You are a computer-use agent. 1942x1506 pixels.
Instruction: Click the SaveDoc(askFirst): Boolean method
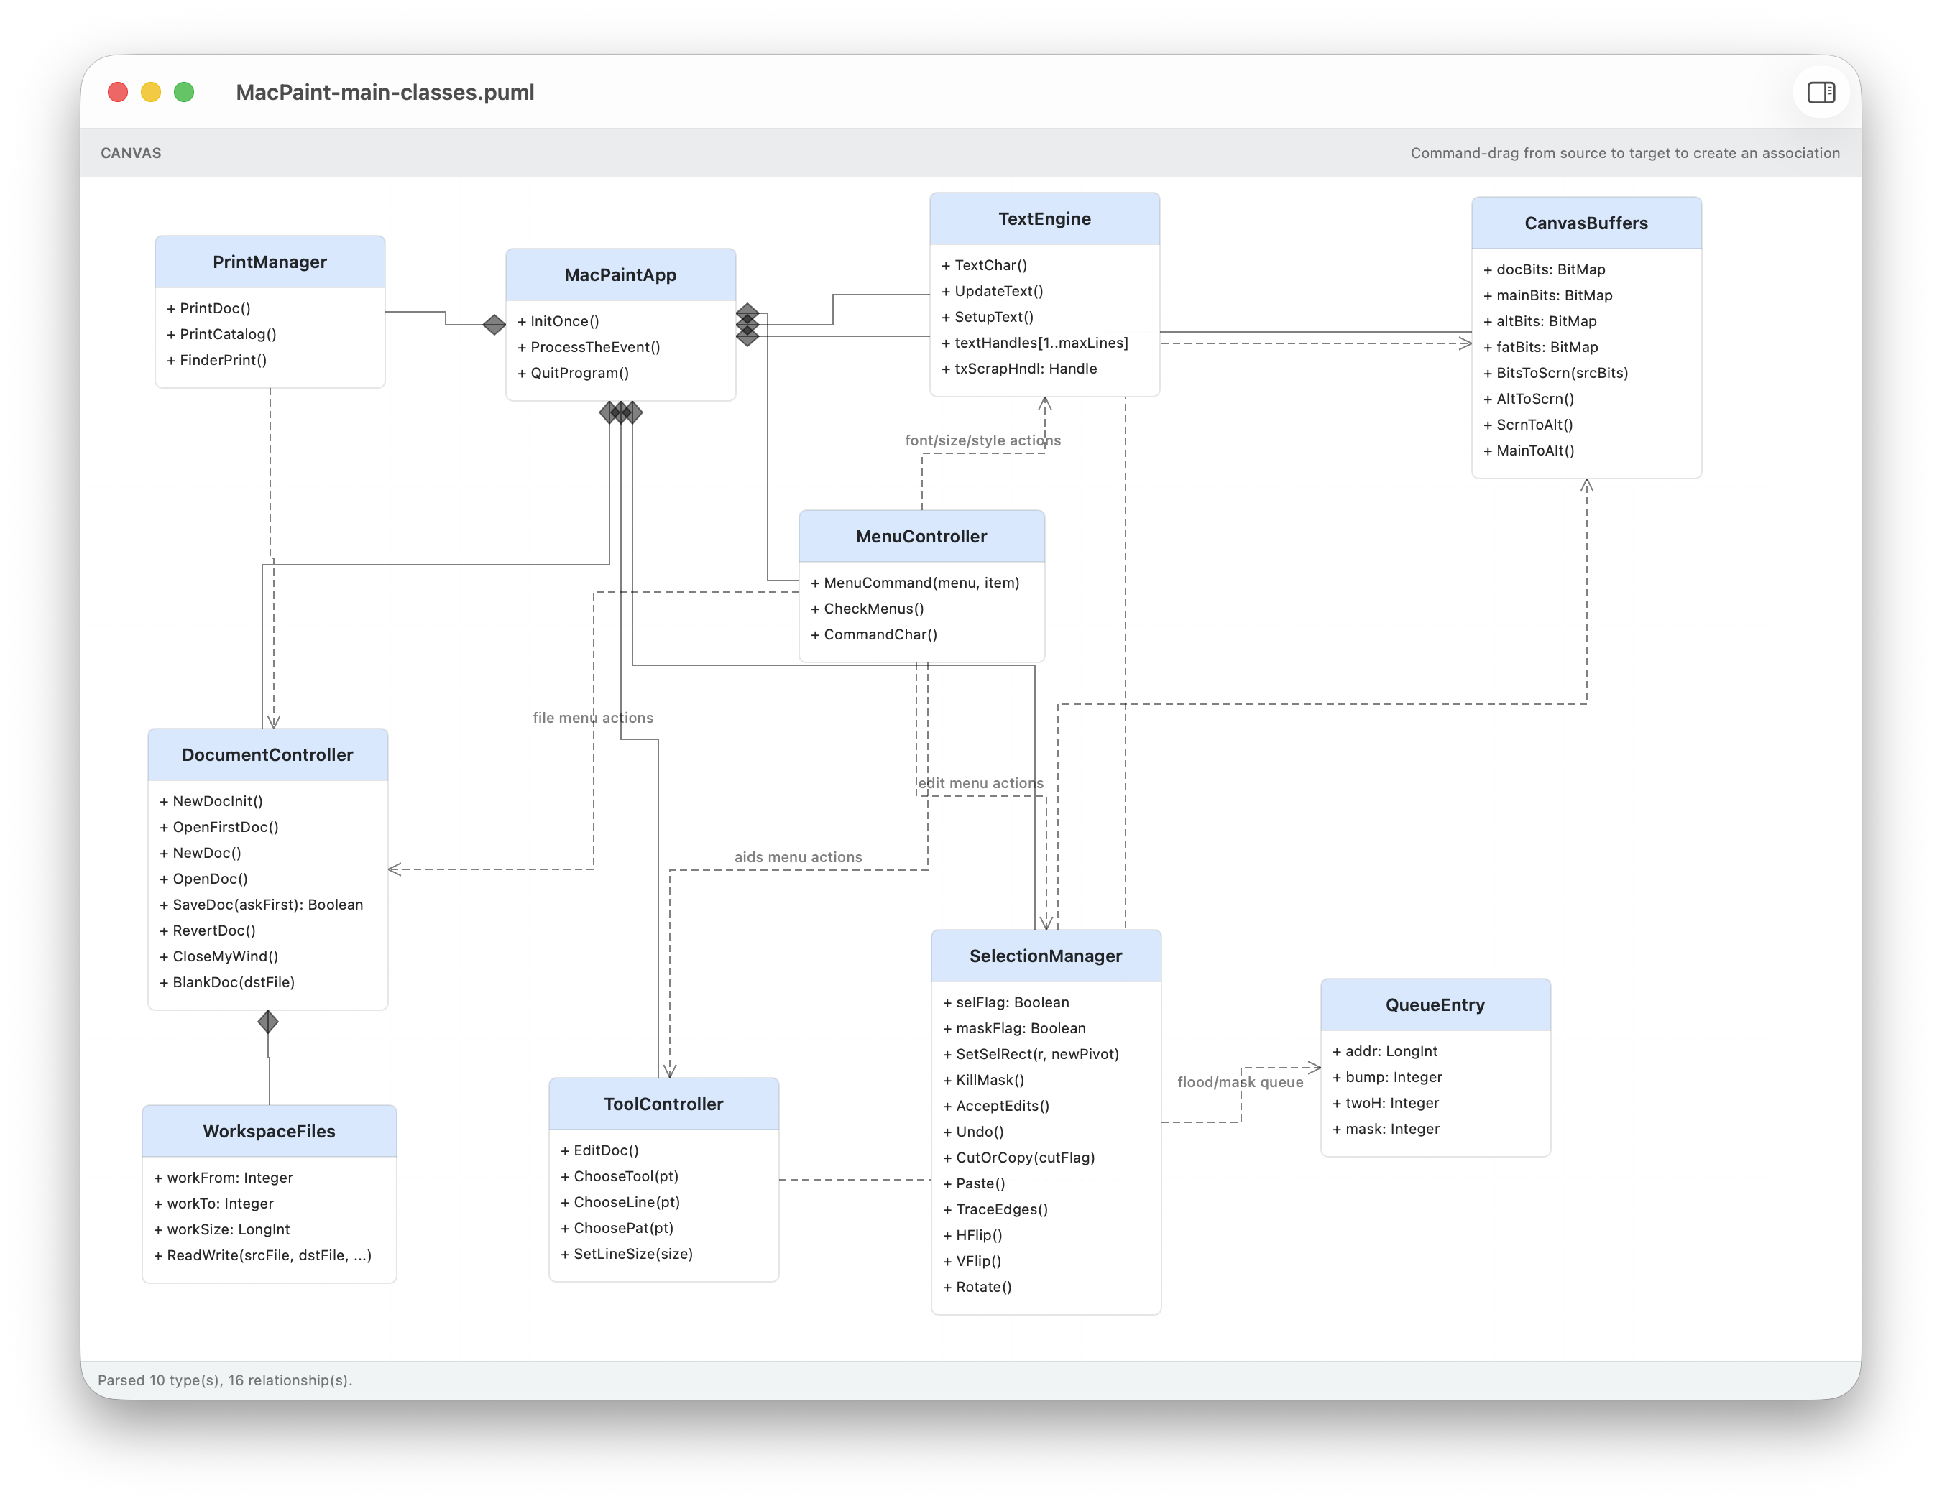(x=262, y=905)
